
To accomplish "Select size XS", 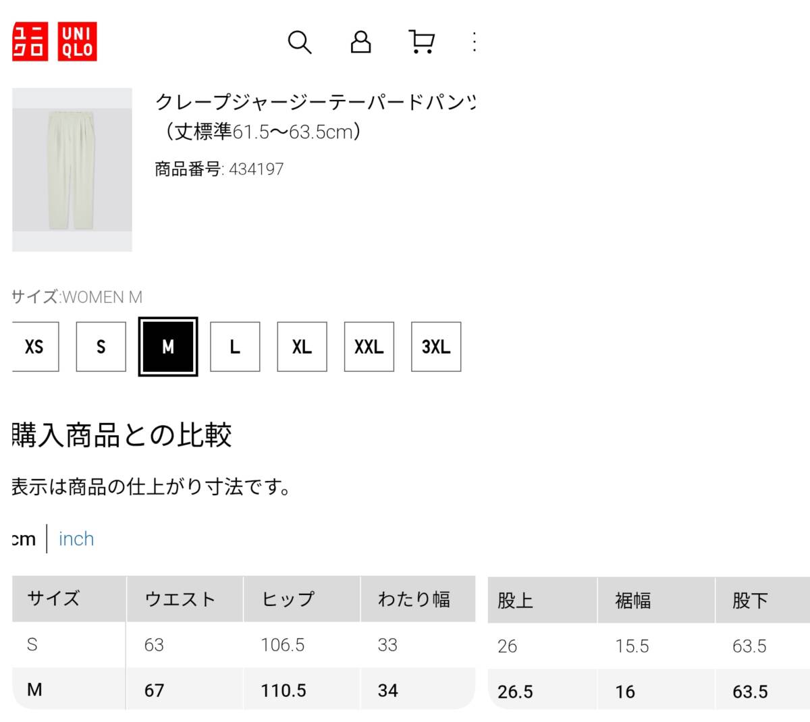I will point(35,347).
